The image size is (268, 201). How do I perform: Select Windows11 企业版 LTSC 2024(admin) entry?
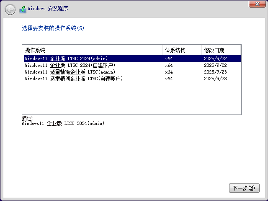coord(66,59)
